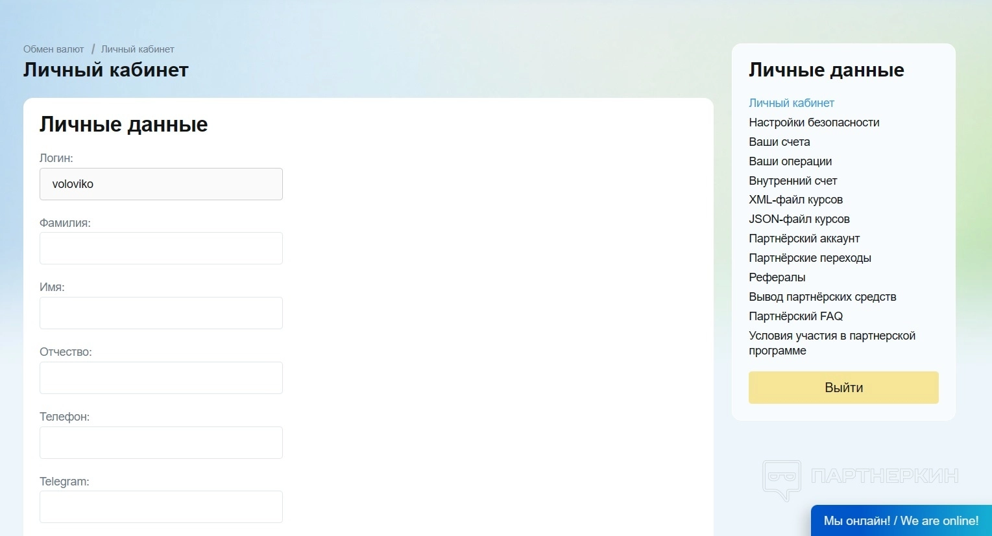Open Партнёрские переходы page
The image size is (992, 536).
pyautogui.click(x=810, y=258)
